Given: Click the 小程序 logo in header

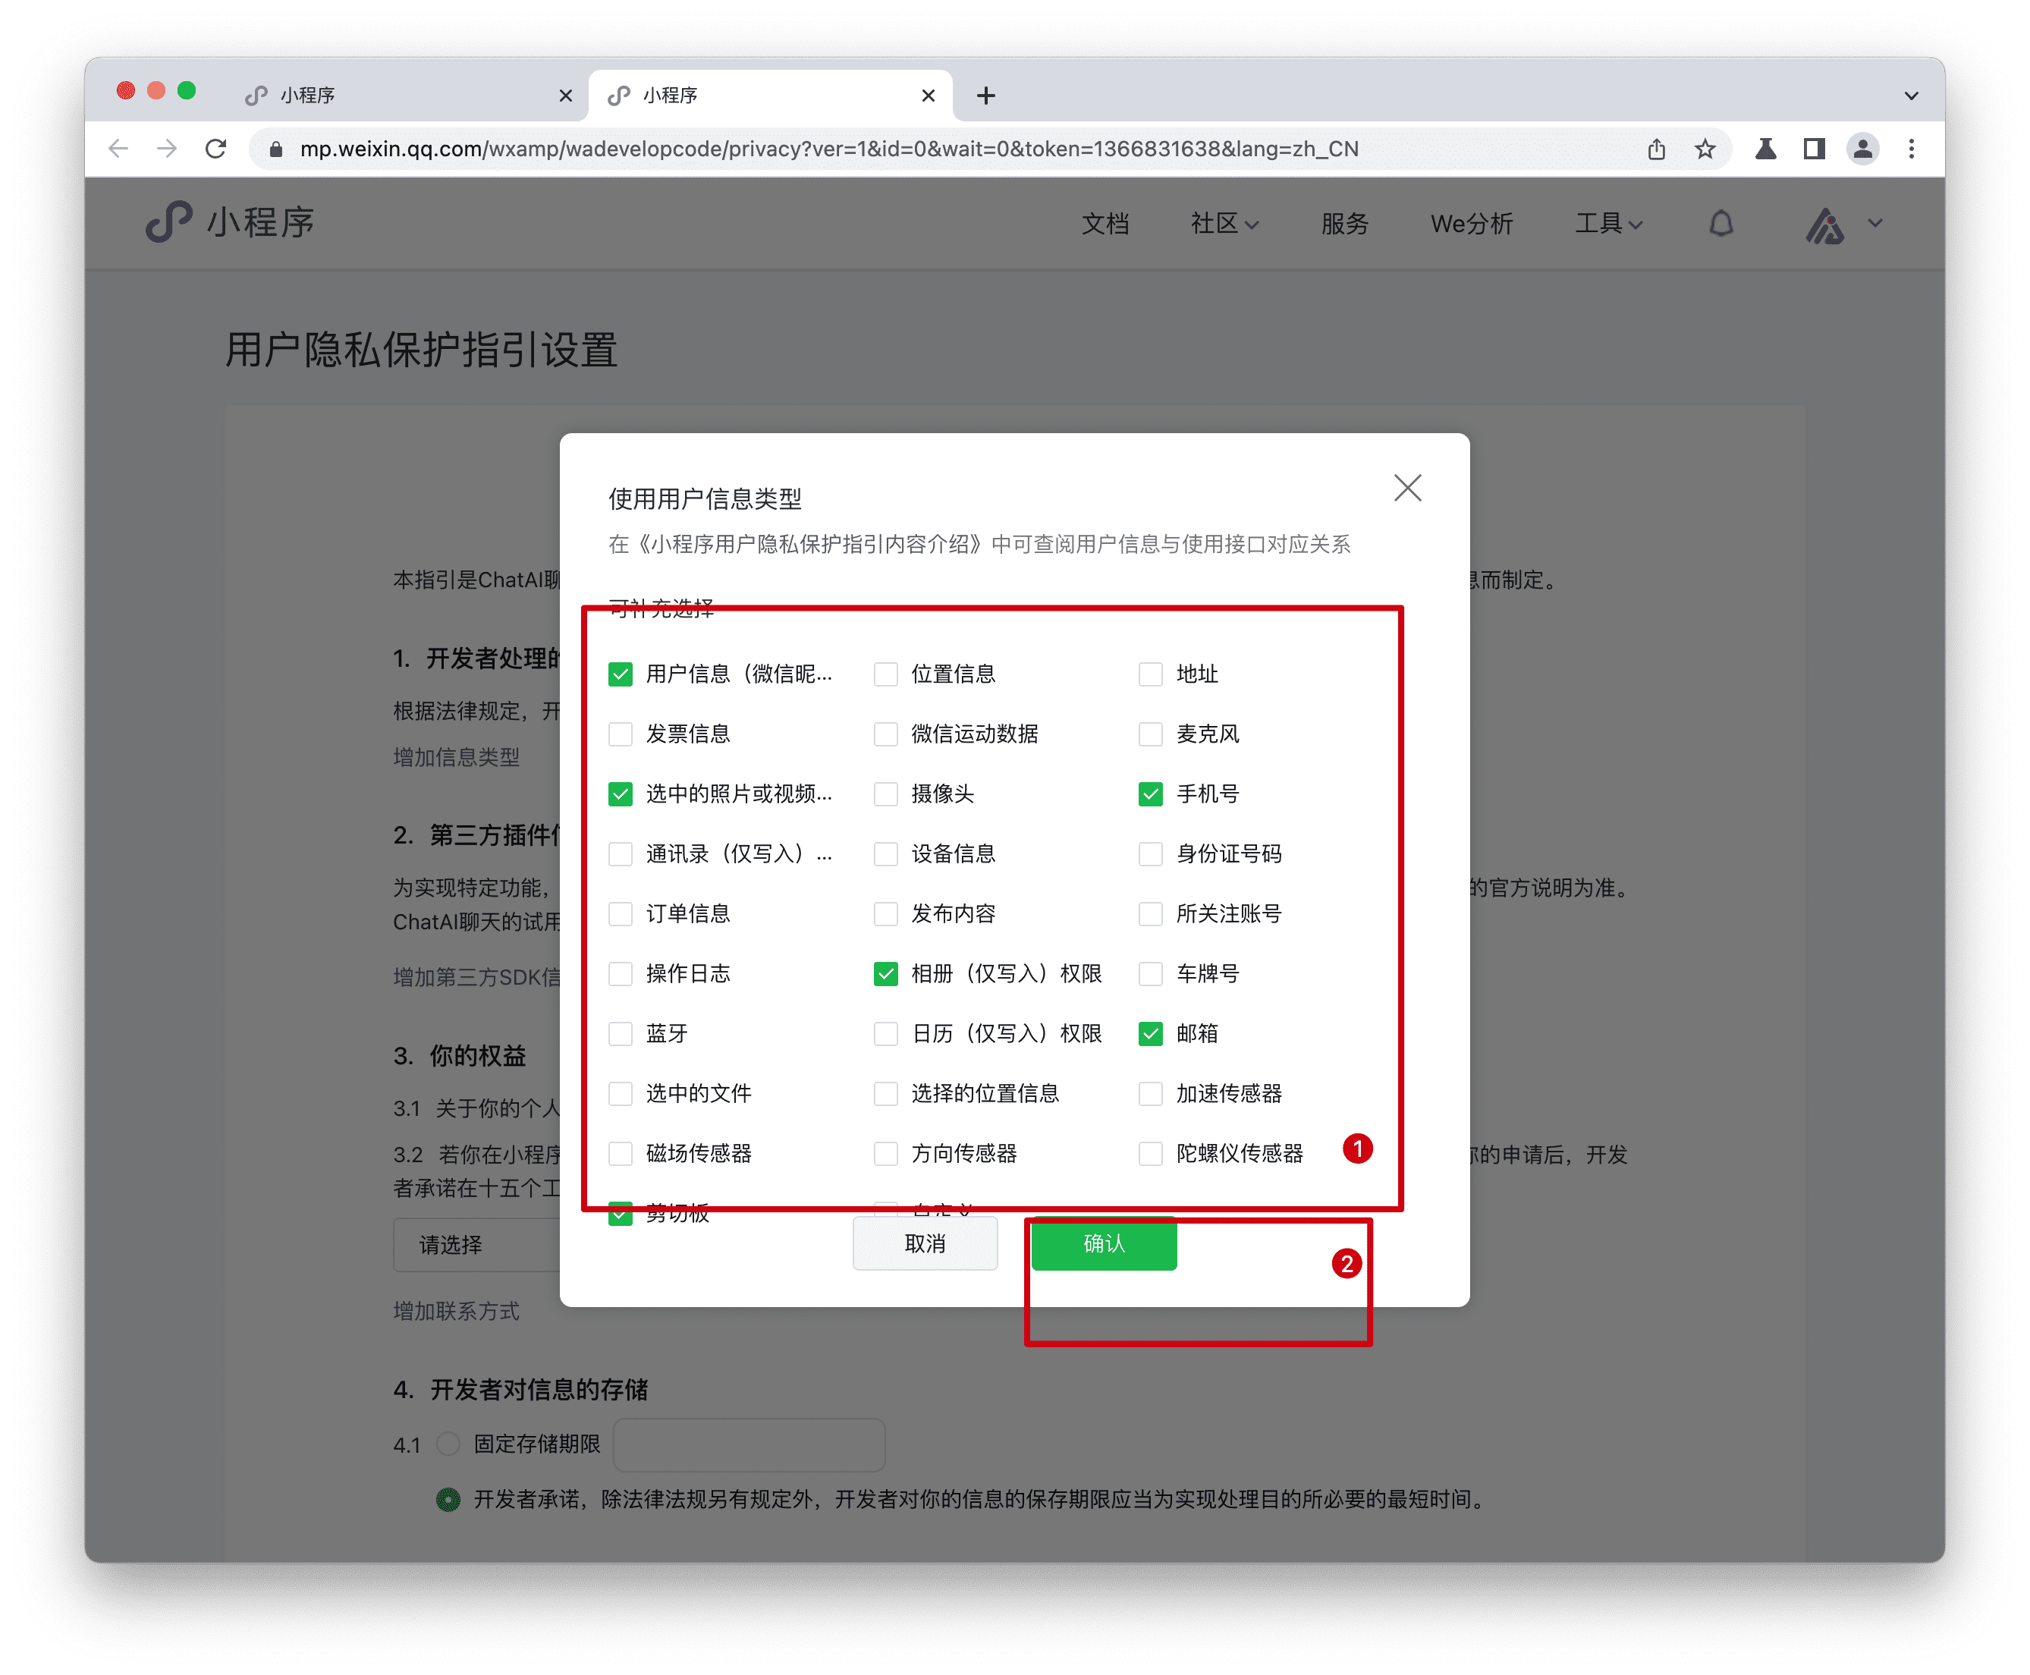Looking at the screenshot, I should (230, 223).
